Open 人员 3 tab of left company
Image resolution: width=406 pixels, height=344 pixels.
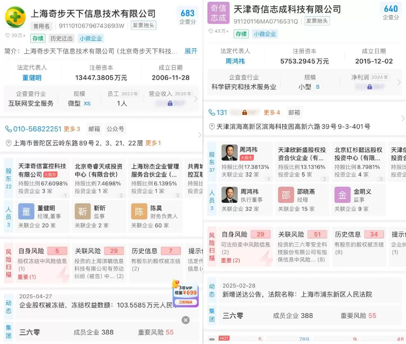[9, 217]
